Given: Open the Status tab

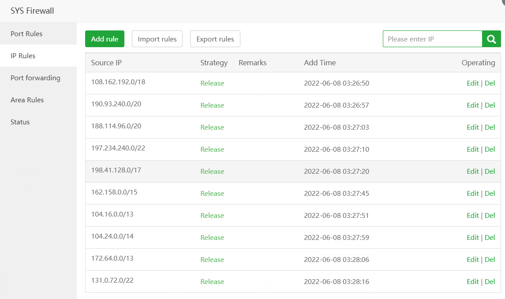Looking at the screenshot, I should click(20, 122).
